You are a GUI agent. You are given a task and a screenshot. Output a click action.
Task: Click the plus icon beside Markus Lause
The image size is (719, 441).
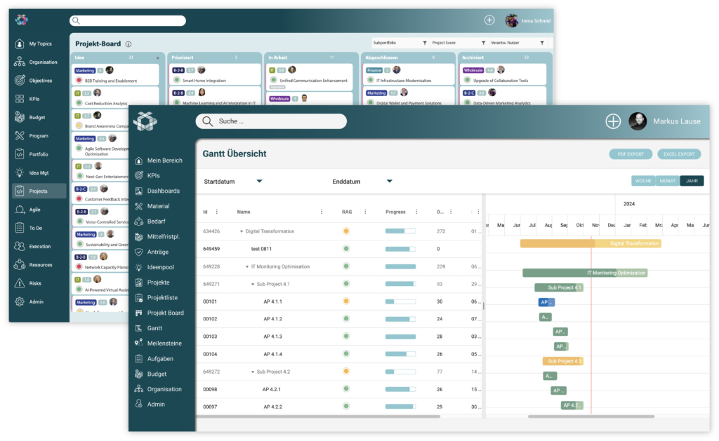[613, 121]
